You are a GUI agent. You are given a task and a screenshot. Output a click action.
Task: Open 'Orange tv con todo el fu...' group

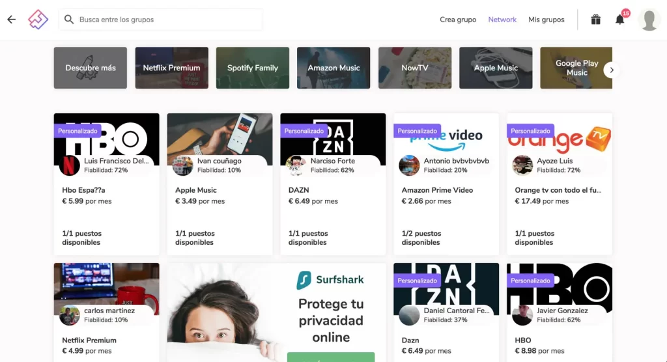tap(558, 190)
